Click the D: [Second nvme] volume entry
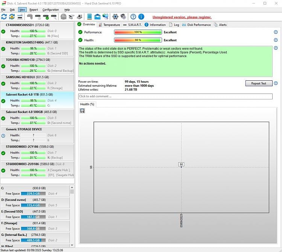The image size is (282, 252). tap(35, 202)
